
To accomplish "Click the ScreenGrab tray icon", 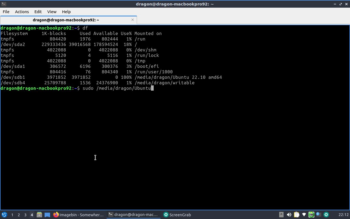I will [x=326, y=215].
